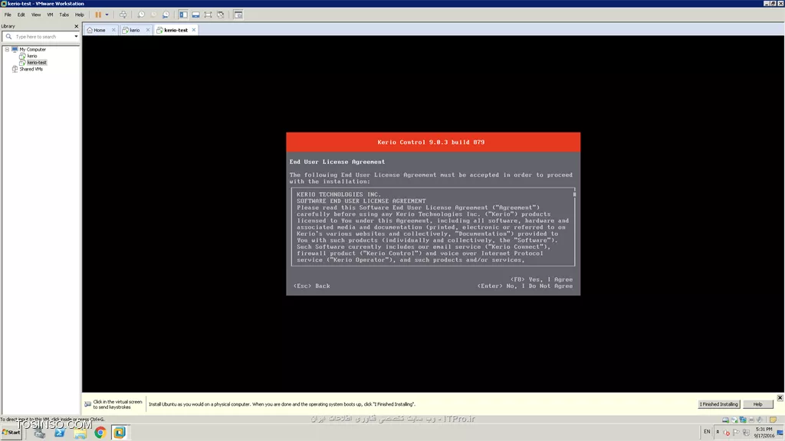Viewport: 785px width, 441px height.
Task: Close the Library panel
Action: coord(76,26)
